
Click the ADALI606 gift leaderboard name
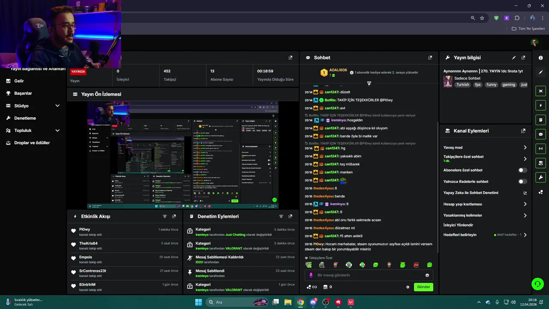338,70
